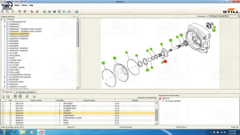Tick the checkbox for position 14 GEAR row
Image resolution: width=240 pixels, height=135 pixels.
[3, 123]
